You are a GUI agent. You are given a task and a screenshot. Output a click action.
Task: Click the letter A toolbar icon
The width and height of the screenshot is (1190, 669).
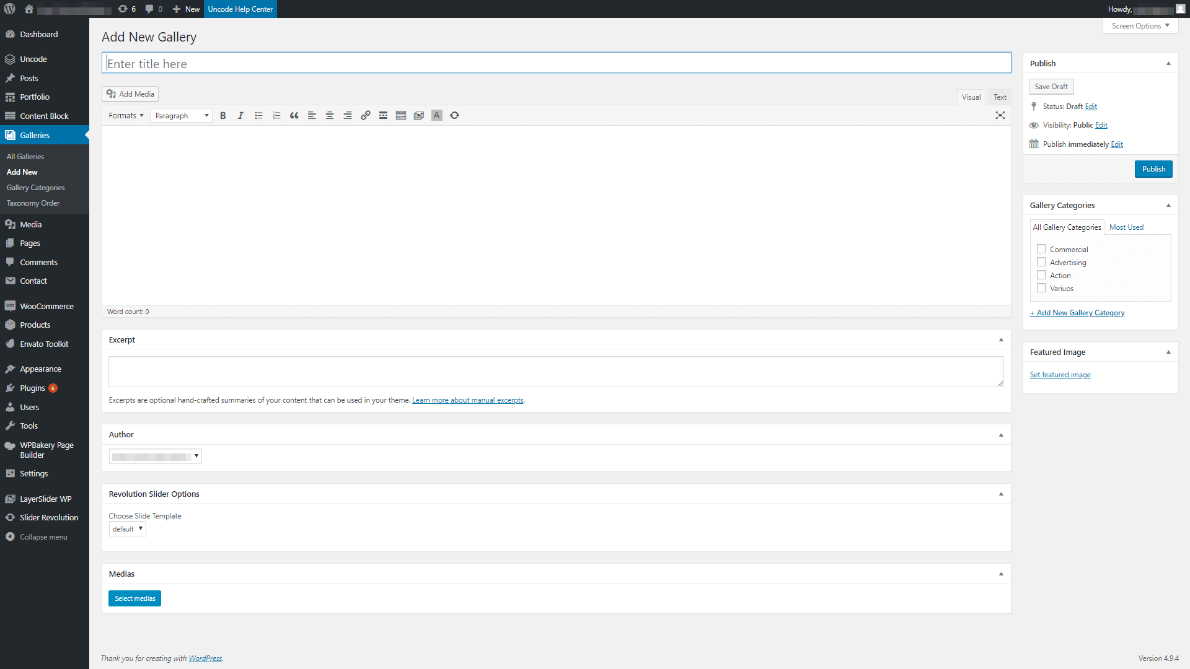click(437, 115)
